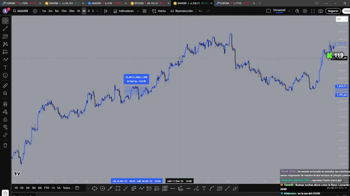This screenshot has width=350, height=196.
Task: Select the measurement label 22,68 (1,26%)
Action: tap(136, 79)
